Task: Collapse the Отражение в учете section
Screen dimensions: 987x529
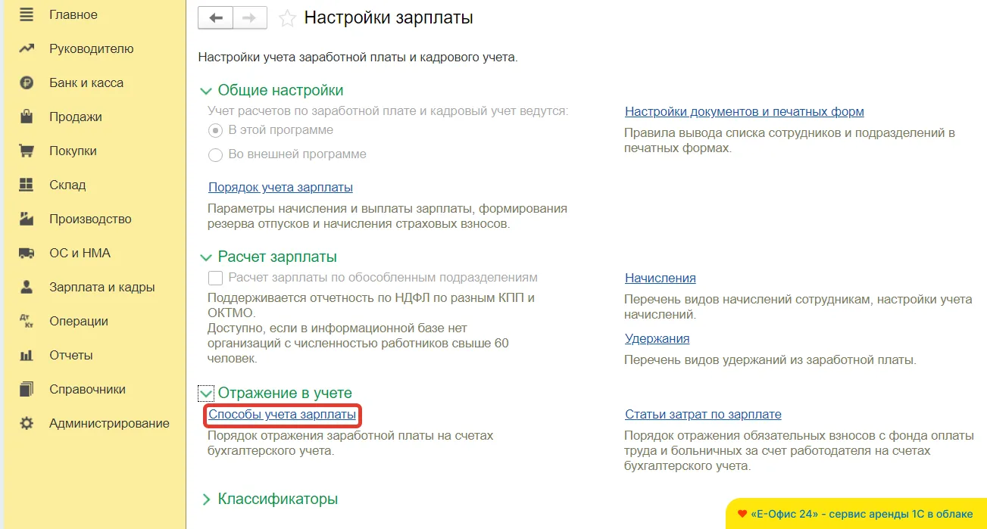Action: 206,394
